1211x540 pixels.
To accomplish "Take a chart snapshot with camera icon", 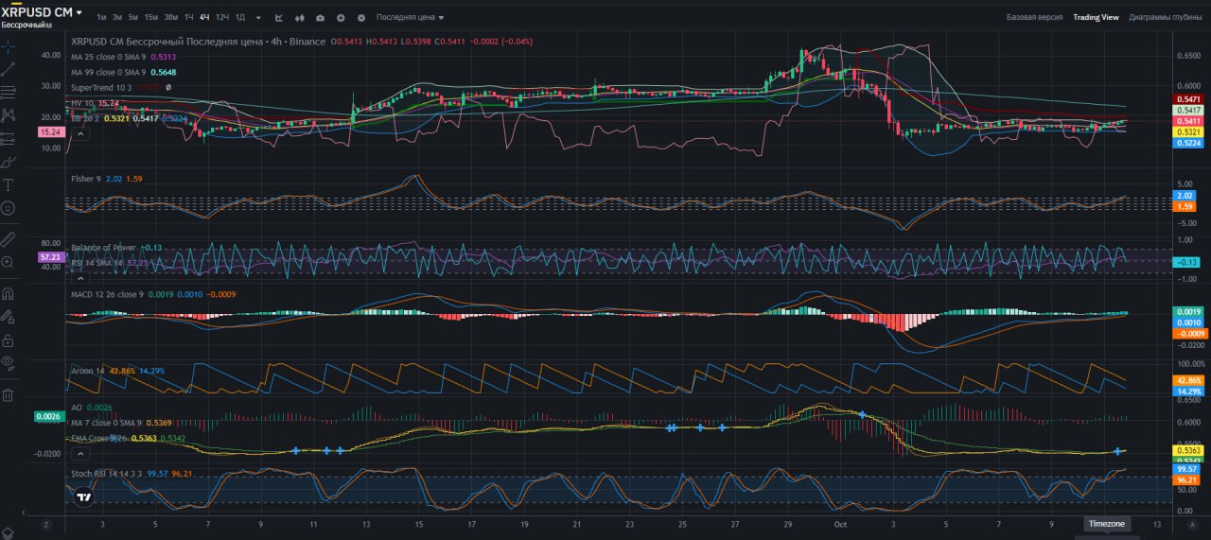I will pos(320,18).
